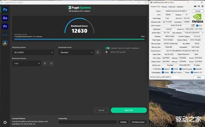Click the Licensed Features description text
The image size is (205, 127).
tap(30, 123)
